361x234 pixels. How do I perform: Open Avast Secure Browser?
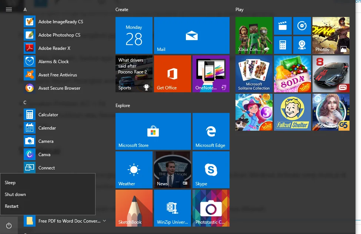[64, 88]
